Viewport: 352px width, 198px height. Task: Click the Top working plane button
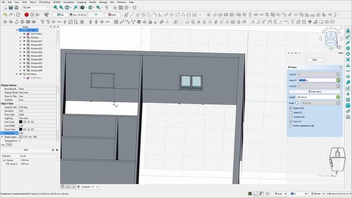click(x=61, y=15)
